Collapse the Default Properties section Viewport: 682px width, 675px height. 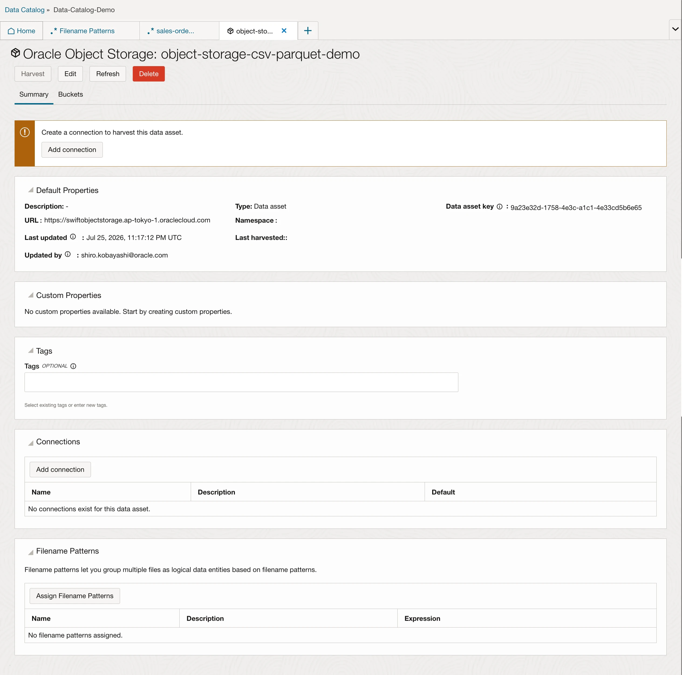click(x=31, y=190)
